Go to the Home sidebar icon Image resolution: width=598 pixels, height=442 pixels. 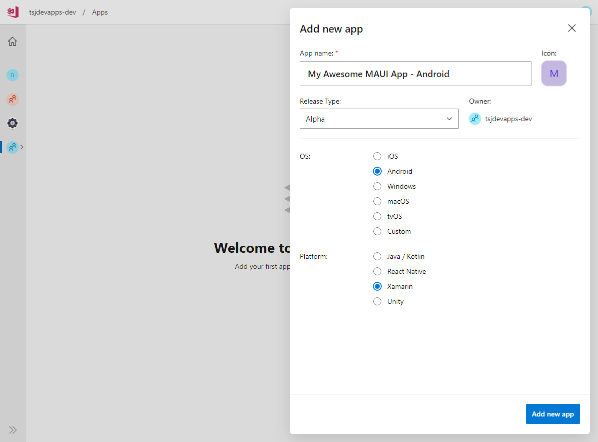(13, 42)
